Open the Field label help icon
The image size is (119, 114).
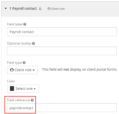(x=25, y=24)
